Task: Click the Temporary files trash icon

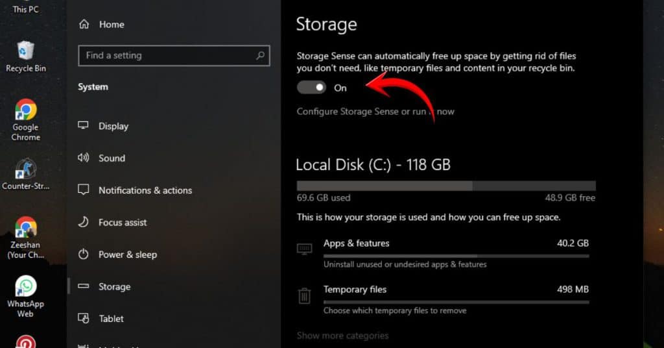Action: (304, 296)
